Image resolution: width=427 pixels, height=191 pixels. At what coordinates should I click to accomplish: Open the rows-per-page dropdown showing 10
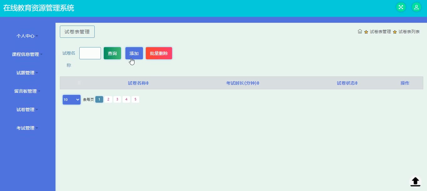71,100
